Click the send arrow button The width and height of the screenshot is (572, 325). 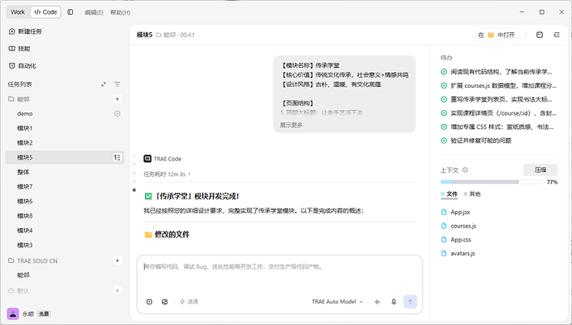click(410, 302)
